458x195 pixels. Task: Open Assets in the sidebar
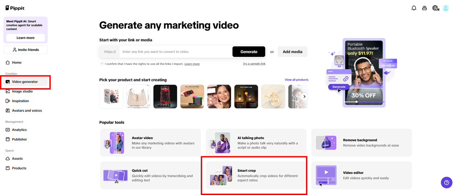point(25,159)
